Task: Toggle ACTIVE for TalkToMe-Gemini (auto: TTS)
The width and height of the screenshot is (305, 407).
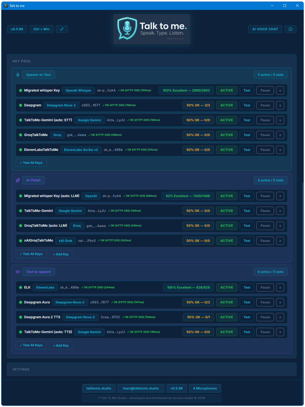Action: point(227,332)
